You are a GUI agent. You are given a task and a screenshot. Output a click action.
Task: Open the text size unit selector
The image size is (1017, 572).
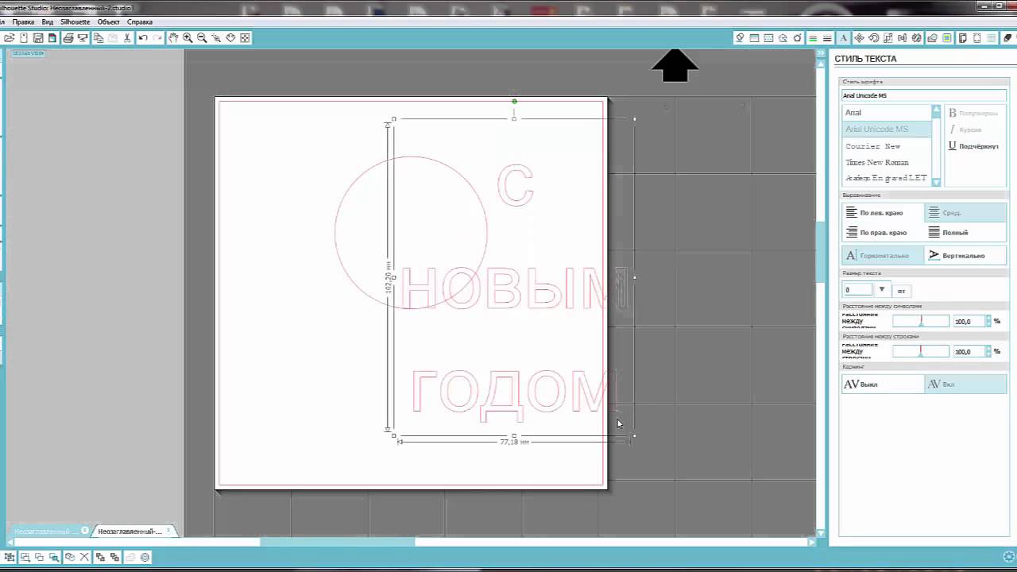pos(901,291)
